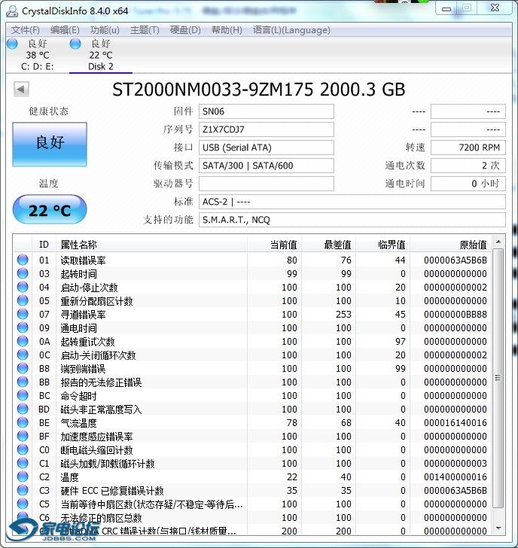
Task: Click health indicator dot of Disk 2
Action: coord(75,44)
